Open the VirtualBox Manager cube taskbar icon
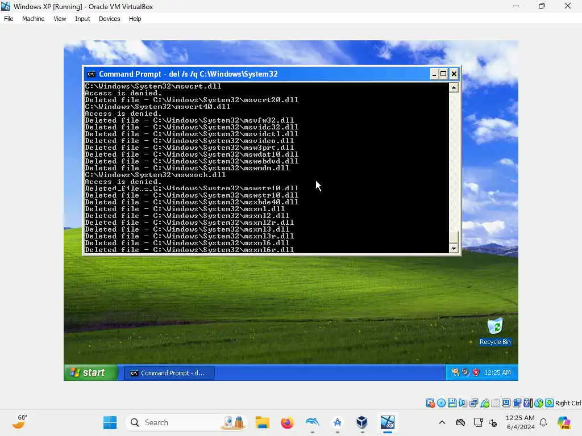The width and height of the screenshot is (582, 436). point(362,422)
